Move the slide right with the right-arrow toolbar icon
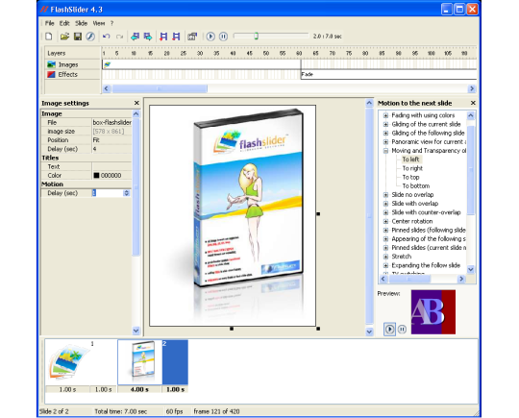Image resolution: width=519 pixels, height=418 pixels. tap(148, 37)
